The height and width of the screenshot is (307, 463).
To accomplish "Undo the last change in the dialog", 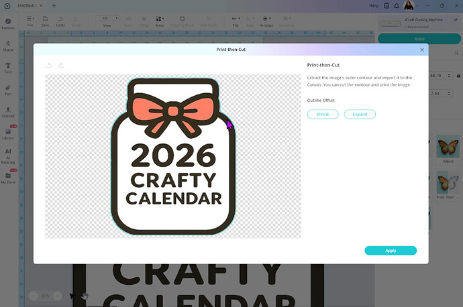I will (x=49, y=65).
